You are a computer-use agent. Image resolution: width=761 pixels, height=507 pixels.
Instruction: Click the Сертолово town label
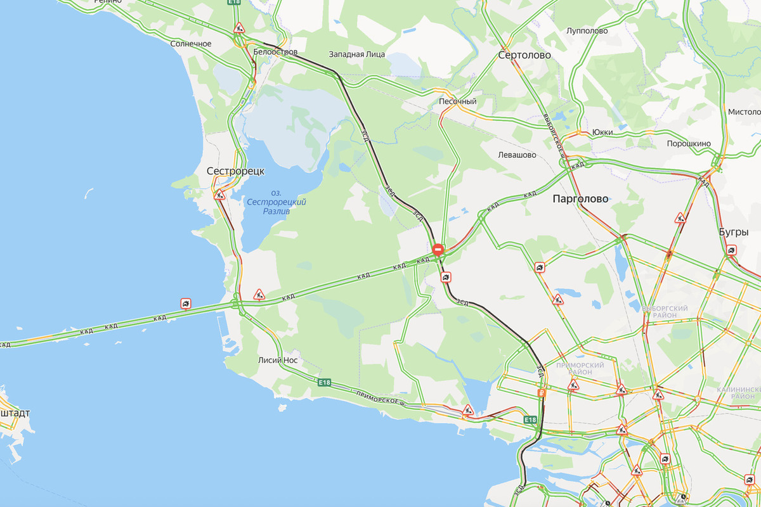click(x=524, y=55)
